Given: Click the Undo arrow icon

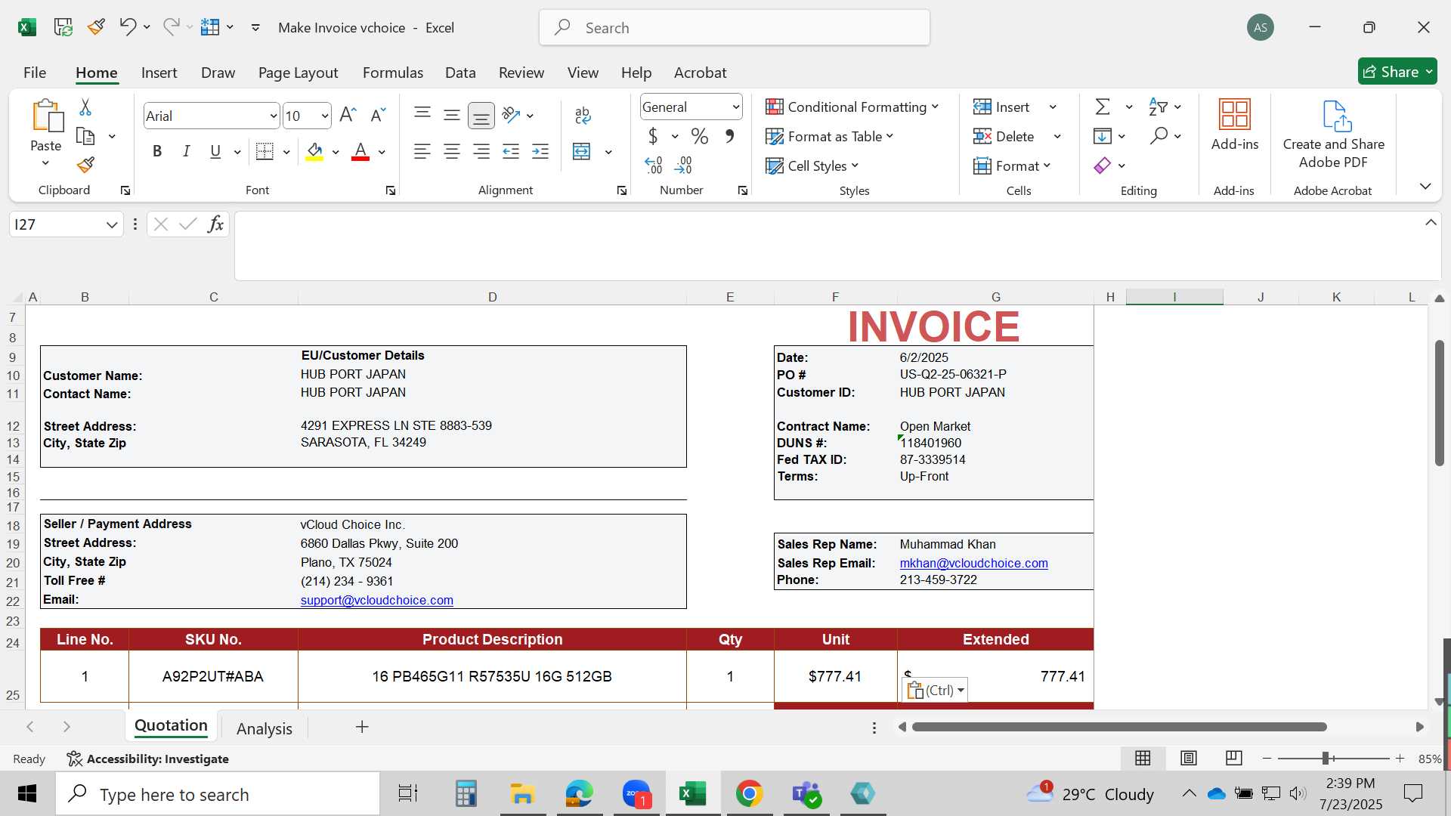Looking at the screenshot, I should coord(127,27).
